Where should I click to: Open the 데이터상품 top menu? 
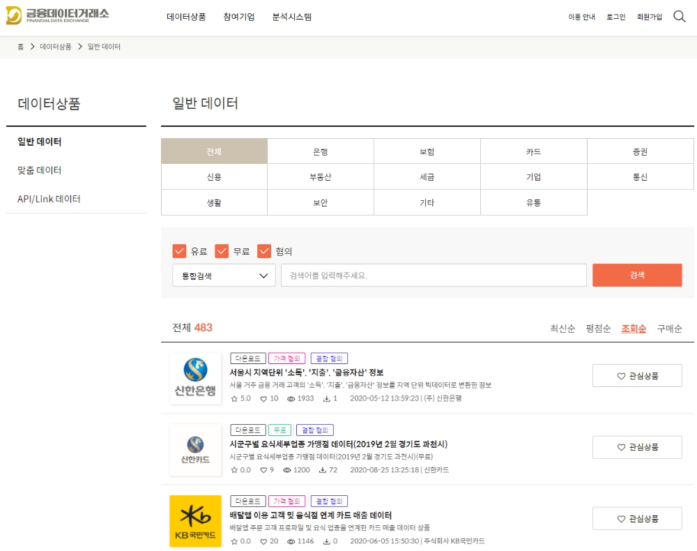186,17
